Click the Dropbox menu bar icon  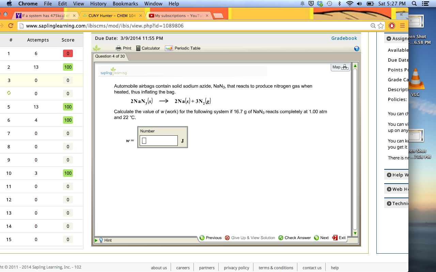coord(320,4)
